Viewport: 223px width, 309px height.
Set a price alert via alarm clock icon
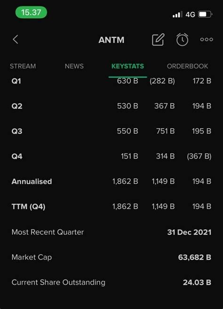coord(182,39)
